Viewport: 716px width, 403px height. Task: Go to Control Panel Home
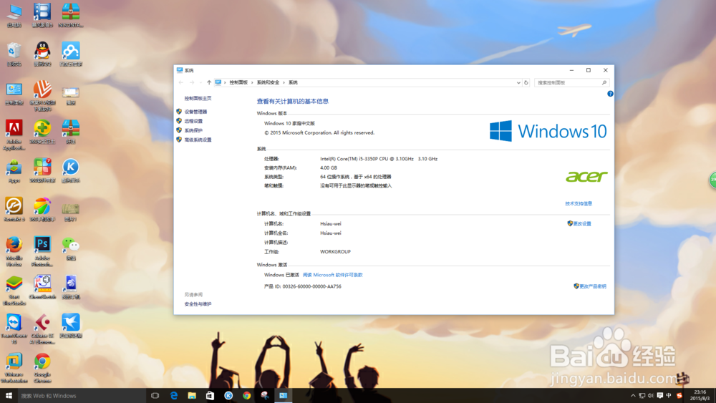pyautogui.click(x=198, y=99)
